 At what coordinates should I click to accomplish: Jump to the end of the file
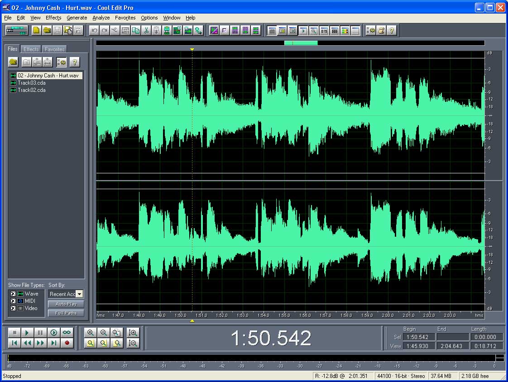pos(53,343)
